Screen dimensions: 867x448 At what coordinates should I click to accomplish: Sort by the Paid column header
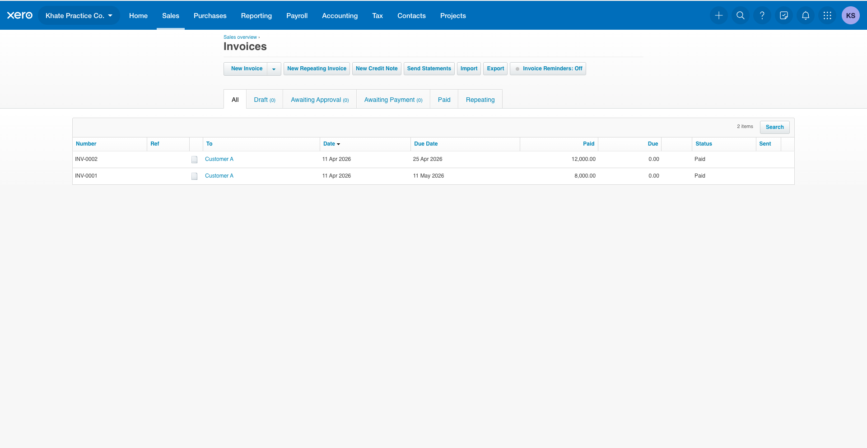pos(589,144)
